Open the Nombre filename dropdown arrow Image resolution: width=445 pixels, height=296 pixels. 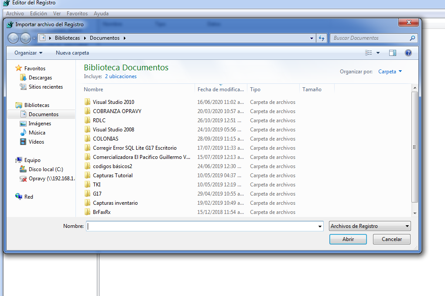point(320,227)
